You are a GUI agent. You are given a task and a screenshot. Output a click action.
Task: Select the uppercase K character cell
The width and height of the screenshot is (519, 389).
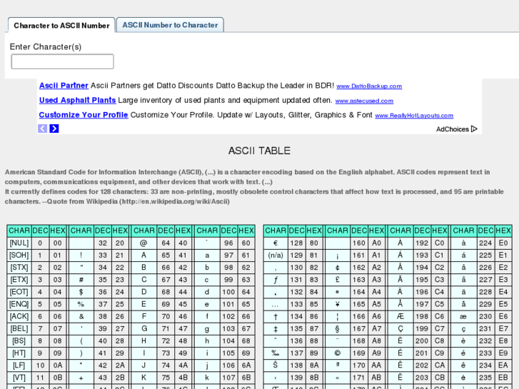[x=143, y=378]
